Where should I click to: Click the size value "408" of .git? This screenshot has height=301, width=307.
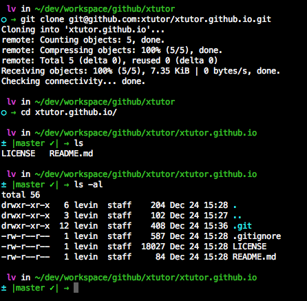pos(158,226)
